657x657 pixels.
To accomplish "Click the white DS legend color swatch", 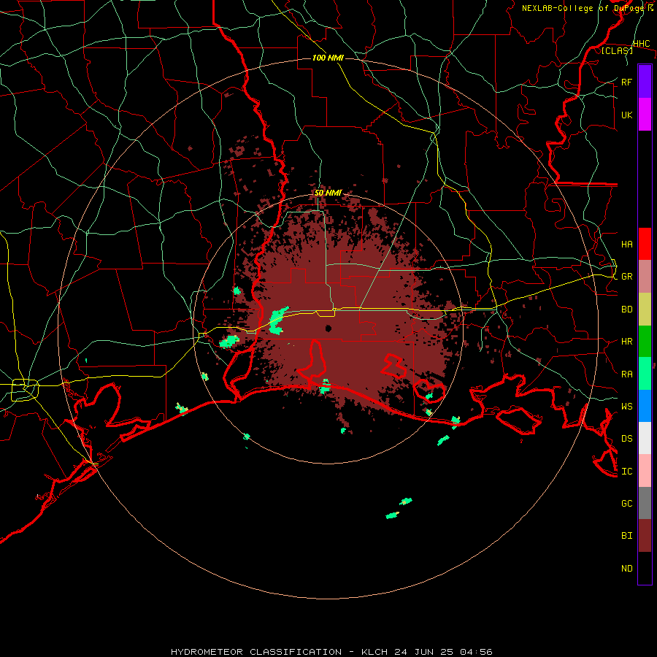I will click(x=645, y=438).
